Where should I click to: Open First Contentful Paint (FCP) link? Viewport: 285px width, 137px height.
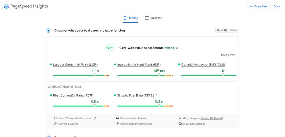tap(73, 95)
